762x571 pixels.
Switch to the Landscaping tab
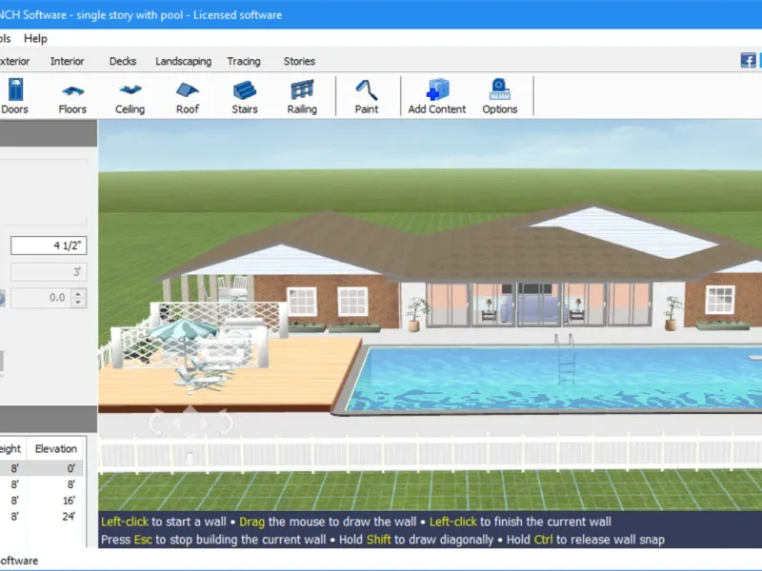183,61
